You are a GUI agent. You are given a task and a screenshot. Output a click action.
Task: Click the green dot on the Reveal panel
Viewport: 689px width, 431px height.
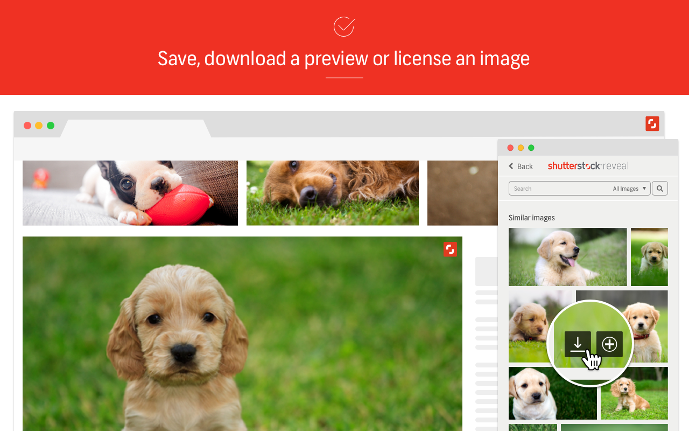pyautogui.click(x=531, y=147)
